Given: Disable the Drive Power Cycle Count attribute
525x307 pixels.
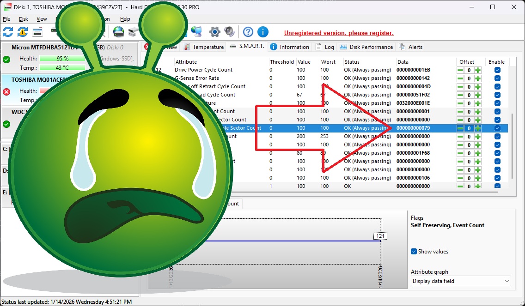Looking at the screenshot, I should (497, 70).
